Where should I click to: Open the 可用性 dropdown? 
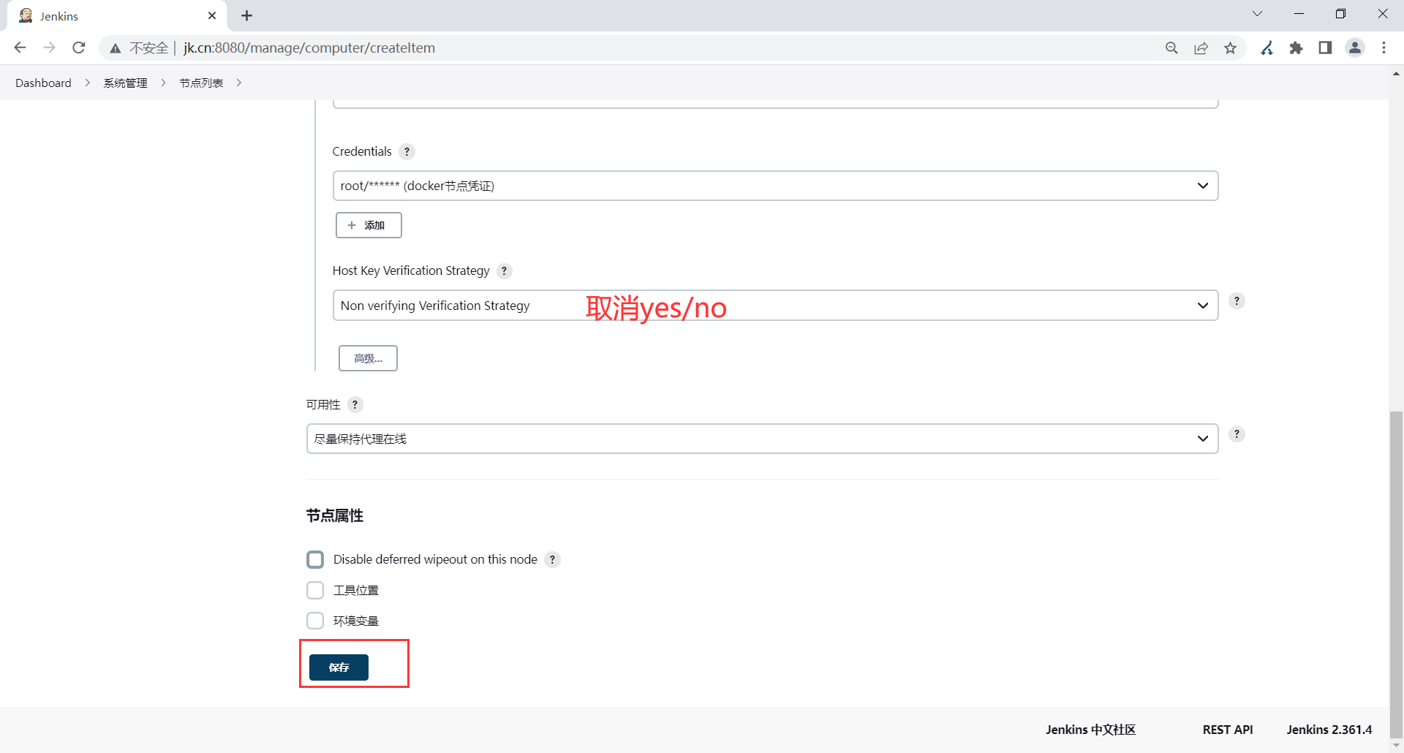(762, 439)
